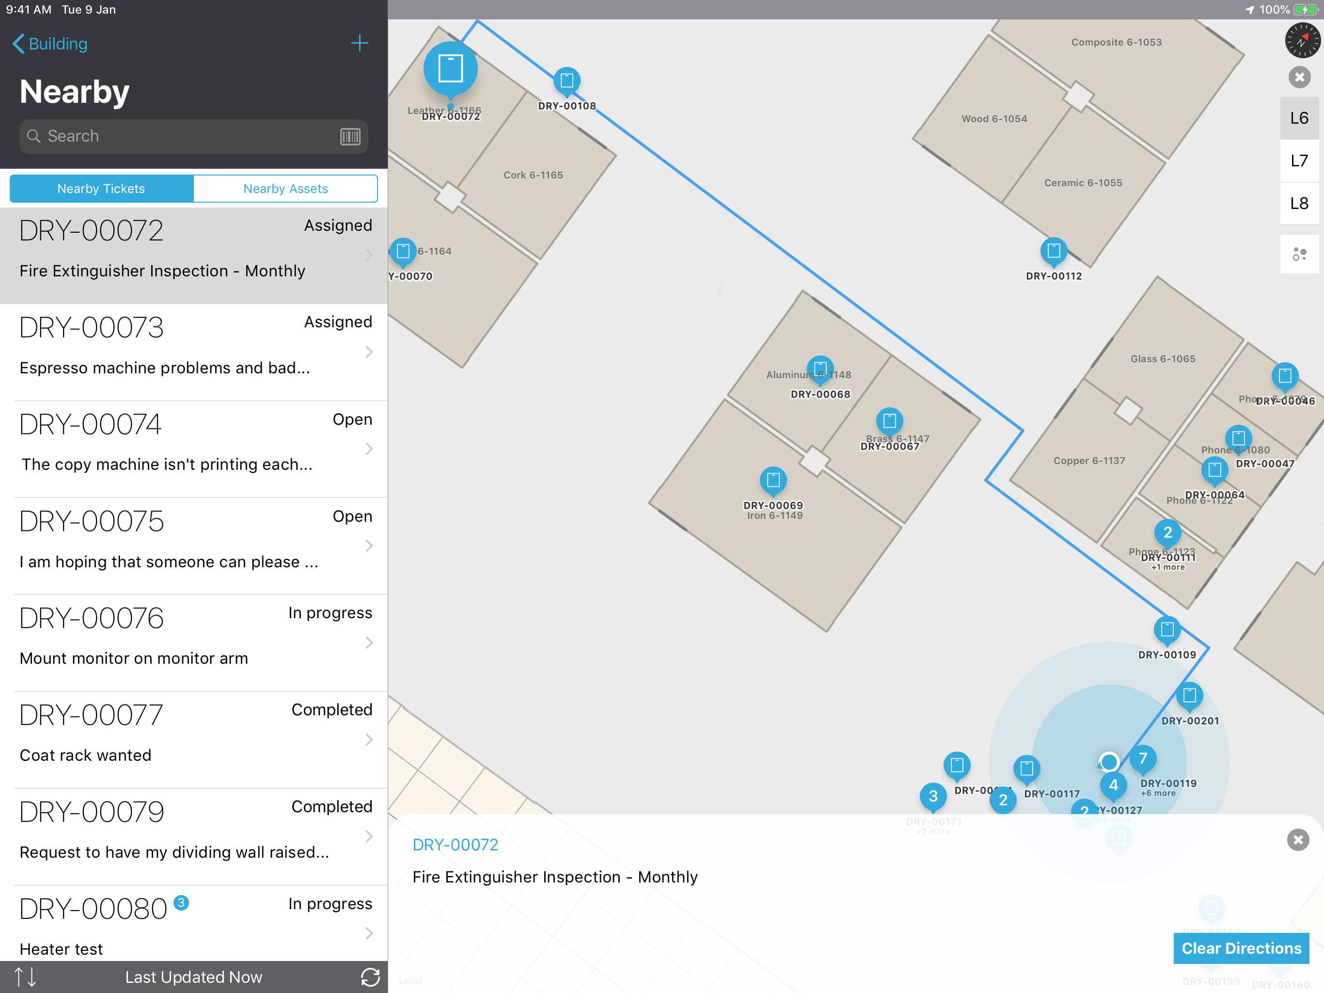Click the compass icon on map
Screen dimensions: 1324x993
point(1301,40)
